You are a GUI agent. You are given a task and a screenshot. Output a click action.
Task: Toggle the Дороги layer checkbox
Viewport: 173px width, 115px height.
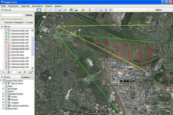6,91
